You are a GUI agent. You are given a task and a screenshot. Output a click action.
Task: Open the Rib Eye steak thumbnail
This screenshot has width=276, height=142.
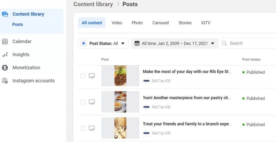[x=120, y=76]
